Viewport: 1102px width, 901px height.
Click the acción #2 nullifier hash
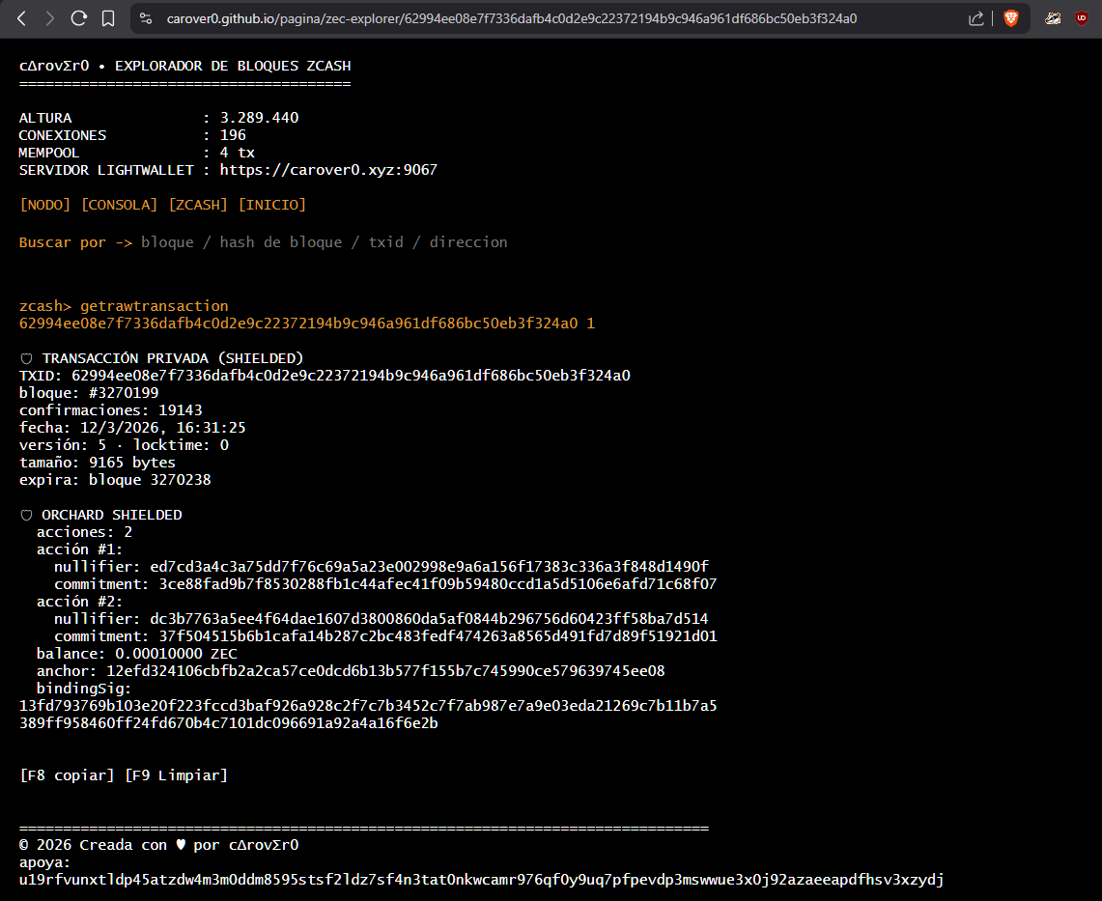tap(429, 618)
